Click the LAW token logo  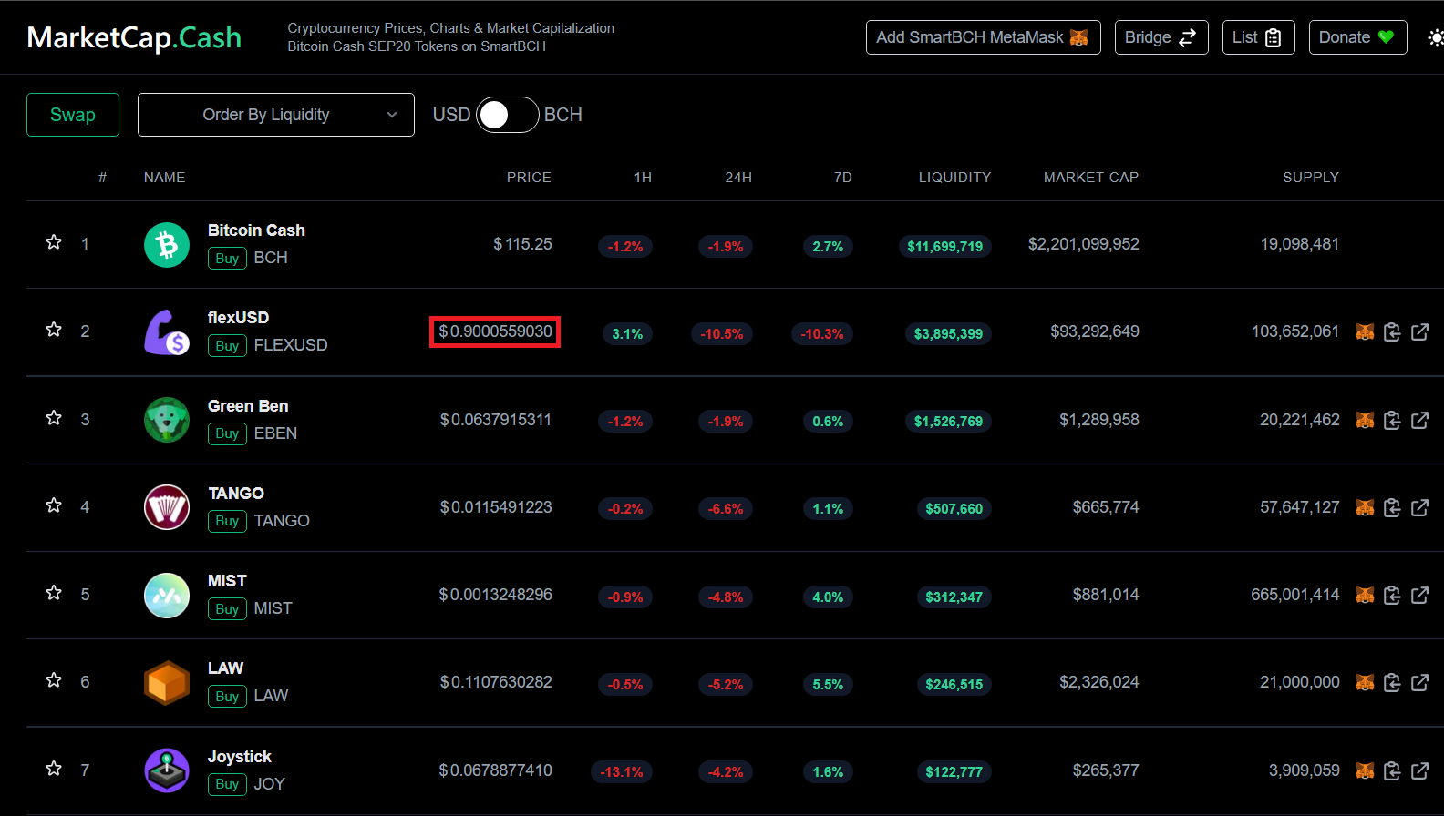(167, 683)
